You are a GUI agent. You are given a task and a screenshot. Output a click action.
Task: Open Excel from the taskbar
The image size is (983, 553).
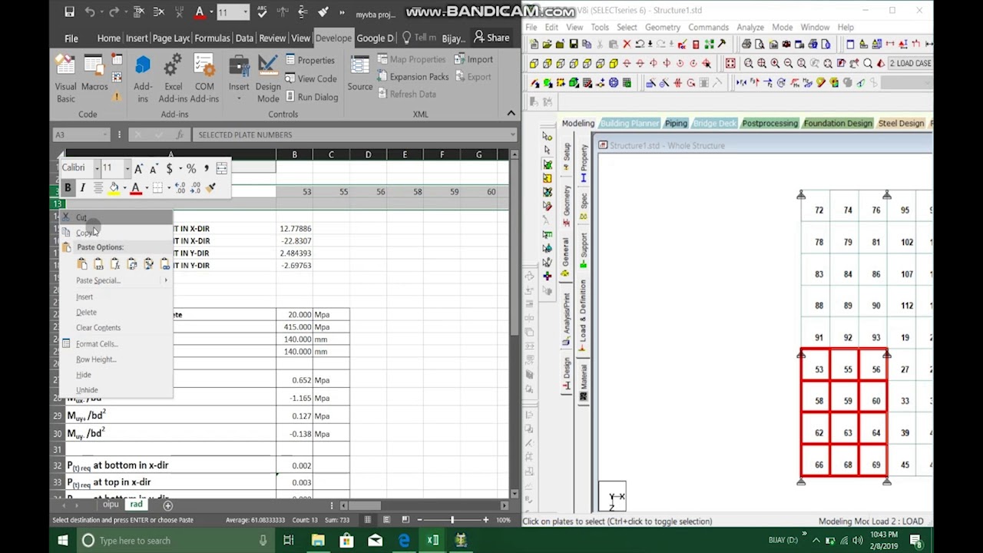coord(432,541)
